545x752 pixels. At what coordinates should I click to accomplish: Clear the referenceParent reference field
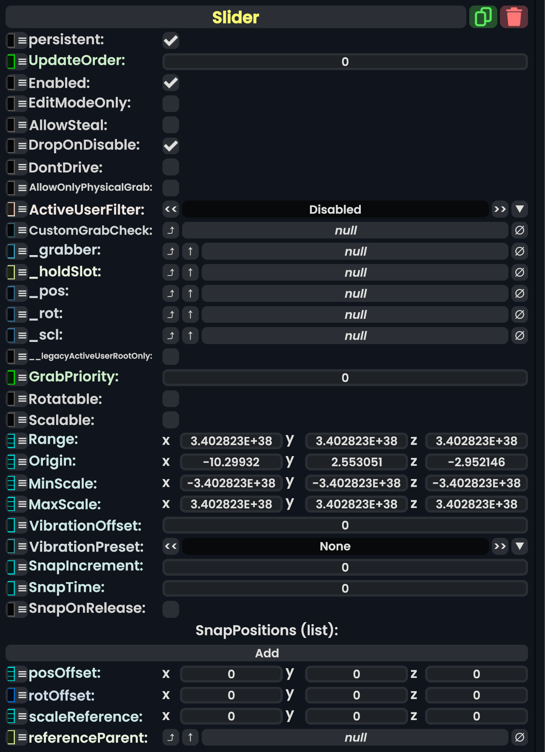pos(519,738)
